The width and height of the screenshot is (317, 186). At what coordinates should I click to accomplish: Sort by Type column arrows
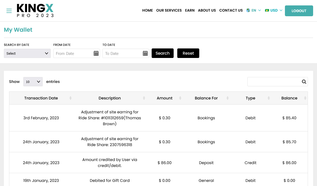click(x=269, y=98)
